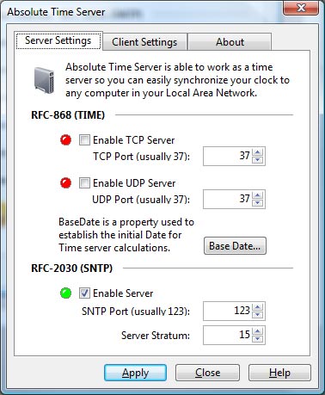Increase SNTP Port with the up arrow
Image resolution: width=325 pixels, height=395 pixels.
point(257,307)
